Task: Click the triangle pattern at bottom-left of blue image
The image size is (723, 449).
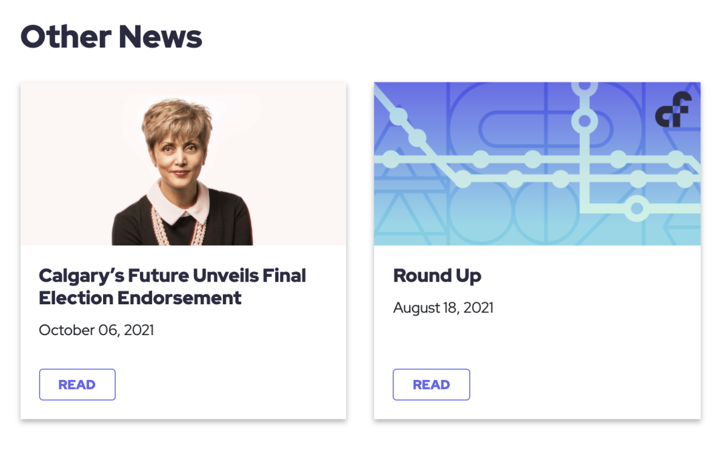Action: (x=400, y=217)
